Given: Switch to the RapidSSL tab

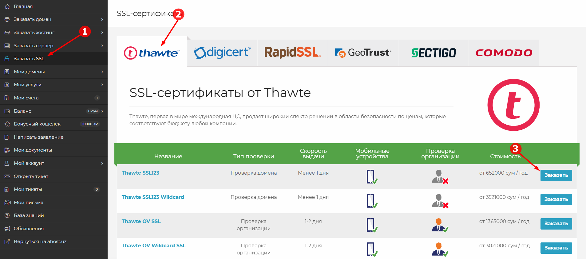Looking at the screenshot, I should (x=293, y=53).
